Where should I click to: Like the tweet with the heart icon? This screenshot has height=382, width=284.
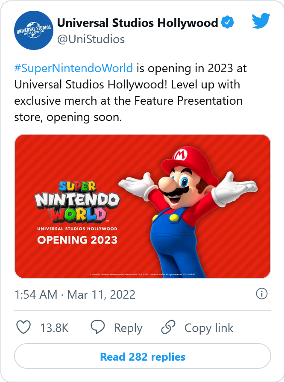click(23, 328)
